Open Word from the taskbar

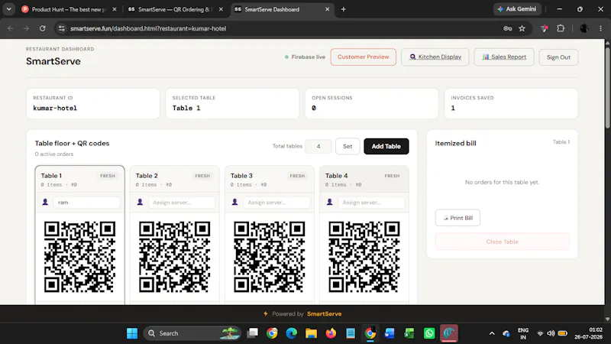pyautogui.click(x=390, y=333)
